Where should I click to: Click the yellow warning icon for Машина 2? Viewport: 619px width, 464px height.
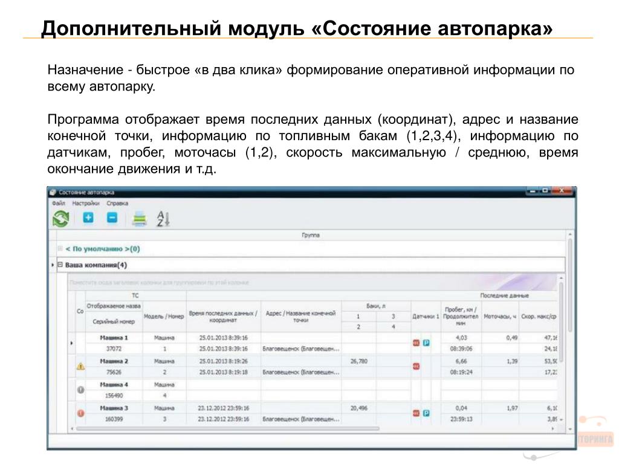point(80,367)
